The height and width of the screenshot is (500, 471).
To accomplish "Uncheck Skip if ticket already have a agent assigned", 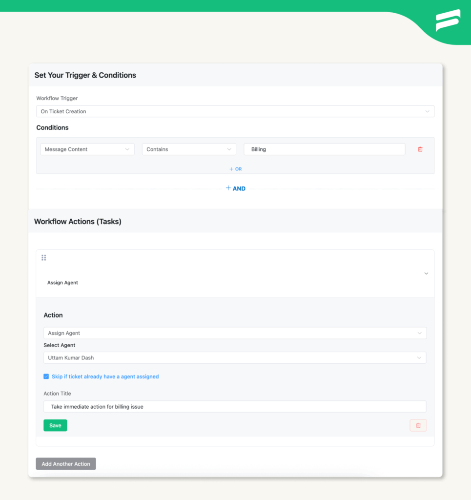I will [46, 376].
